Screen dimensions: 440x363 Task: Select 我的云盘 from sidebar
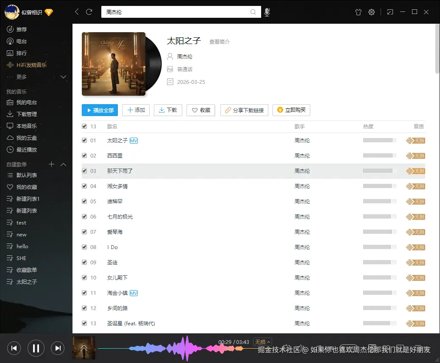point(26,138)
